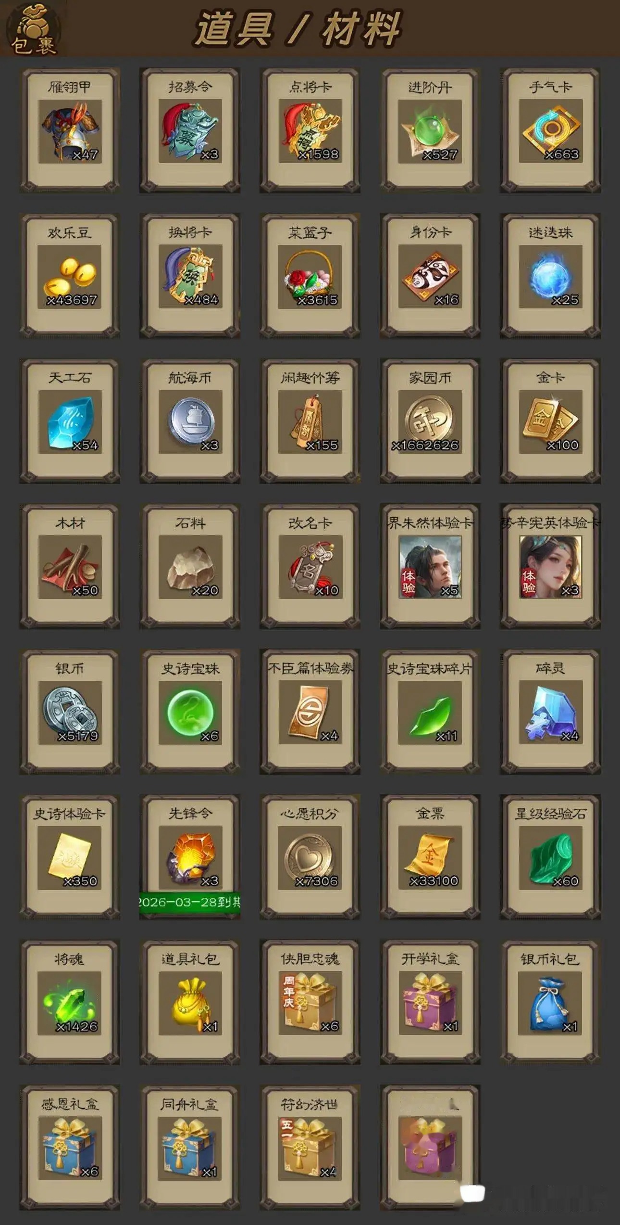Choose the 点将卡 item with 1598 count
The image size is (620, 1225).
point(310,130)
